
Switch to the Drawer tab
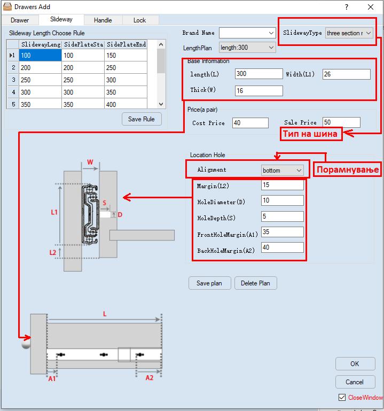[x=20, y=20]
